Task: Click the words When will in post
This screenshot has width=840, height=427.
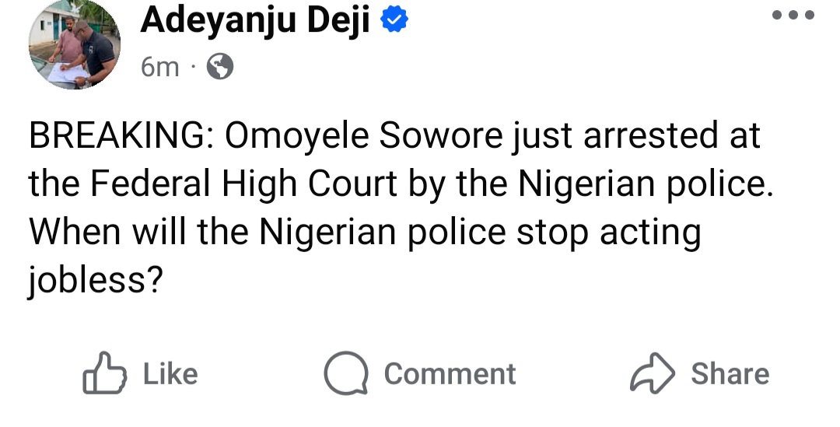Action: [x=110, y=232]
